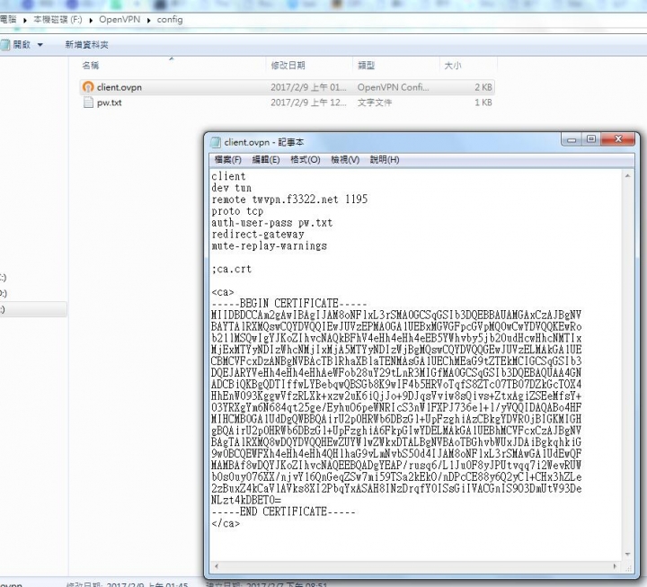Click the 'OpenVPN Confi...' type cell
The width and height of the screenshot is (647, 587).
coord(394,87)
